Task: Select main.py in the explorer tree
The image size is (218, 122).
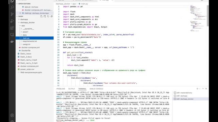Action: [34, 38]
